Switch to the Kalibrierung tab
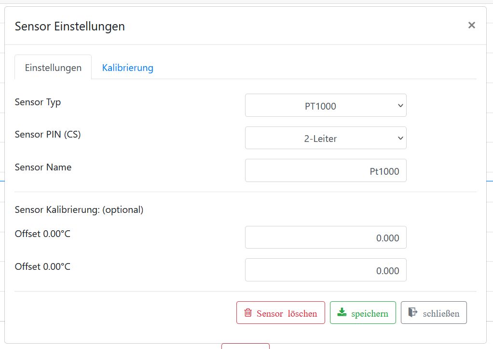The image size is (493, 349). coord(127,68)
